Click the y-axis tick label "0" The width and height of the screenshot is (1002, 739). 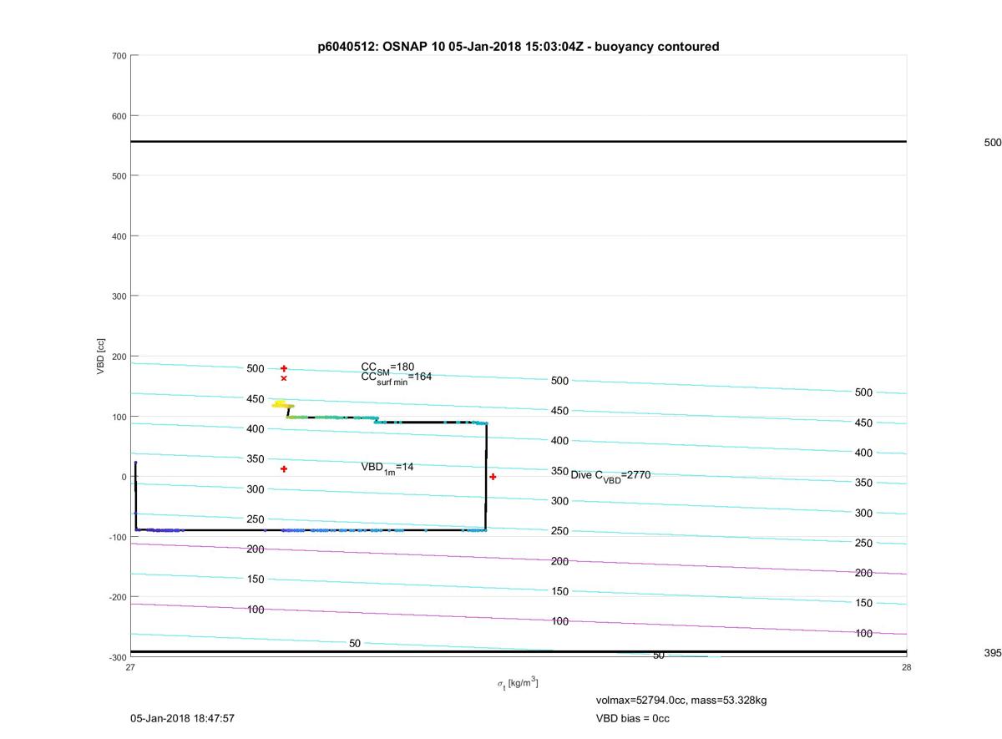click(x=124, y=477)
